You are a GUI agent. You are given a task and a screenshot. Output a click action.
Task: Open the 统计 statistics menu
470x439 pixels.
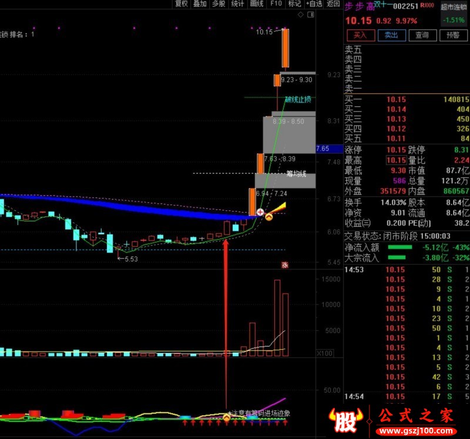(x=238, y=4)
